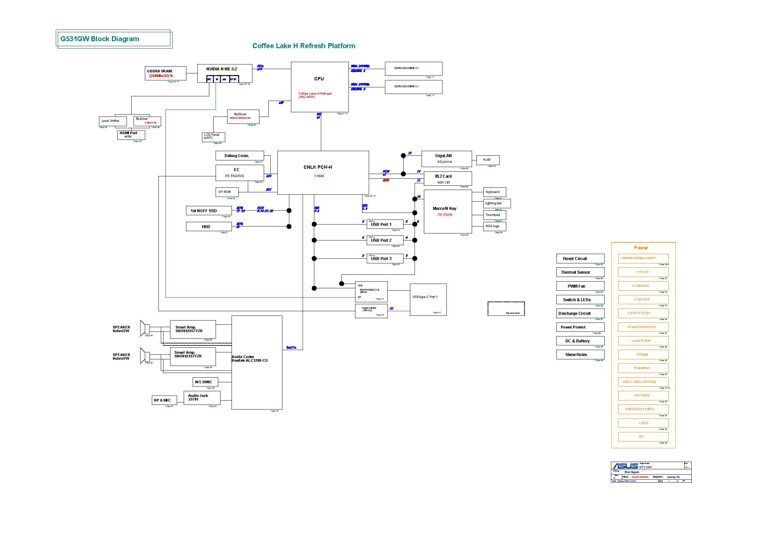Image resolution: width=777 pixels, height=549 pixels.
Task: Select the SPI ROM block
Action: (x=227, y=192)
